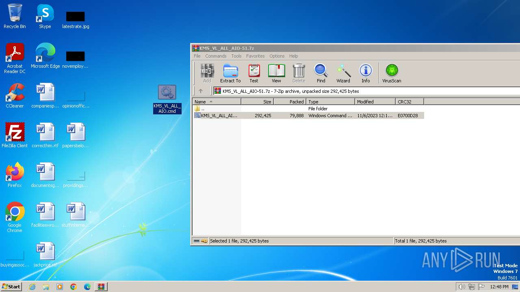Image resolution: width=520 pixels, height=292 pixels.
Task: Click the status bar key icon
Action: 204,241
